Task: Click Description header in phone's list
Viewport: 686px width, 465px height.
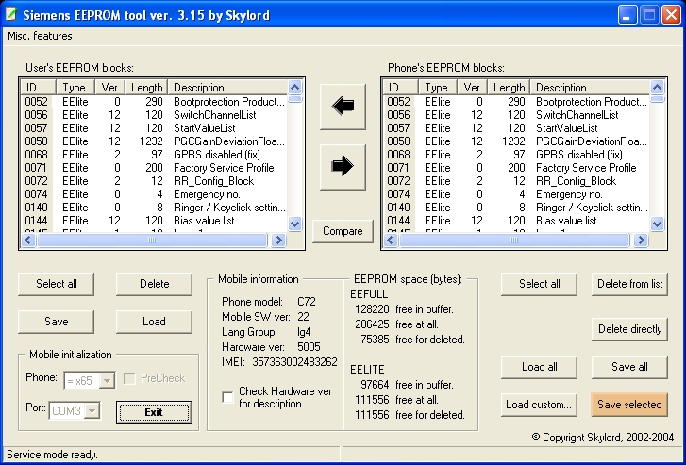Action: pyautogui.click(x=590, y=88)
